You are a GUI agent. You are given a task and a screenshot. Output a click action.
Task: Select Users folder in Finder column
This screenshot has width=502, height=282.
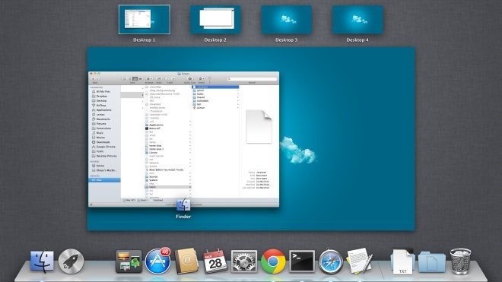tap(168, 187)
